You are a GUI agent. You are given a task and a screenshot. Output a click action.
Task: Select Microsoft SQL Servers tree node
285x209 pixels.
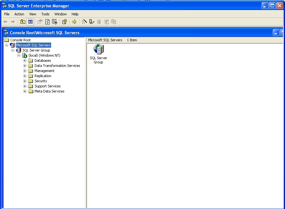click(34, 45)
